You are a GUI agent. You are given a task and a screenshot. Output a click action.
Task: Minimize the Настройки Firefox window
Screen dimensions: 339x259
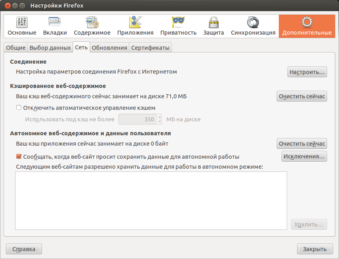point(15,6)
